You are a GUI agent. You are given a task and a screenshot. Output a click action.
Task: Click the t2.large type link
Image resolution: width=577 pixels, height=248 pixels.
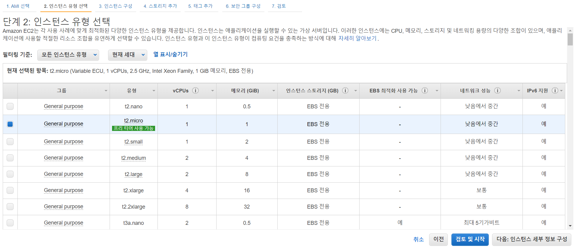click(133, 174)
